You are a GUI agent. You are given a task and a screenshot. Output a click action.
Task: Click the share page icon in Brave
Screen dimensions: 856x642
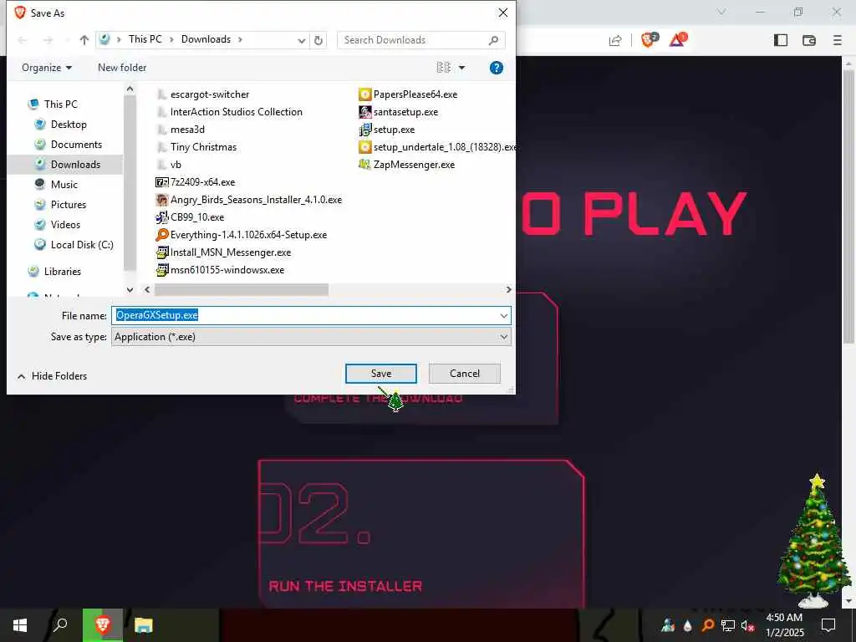[615, 40]
